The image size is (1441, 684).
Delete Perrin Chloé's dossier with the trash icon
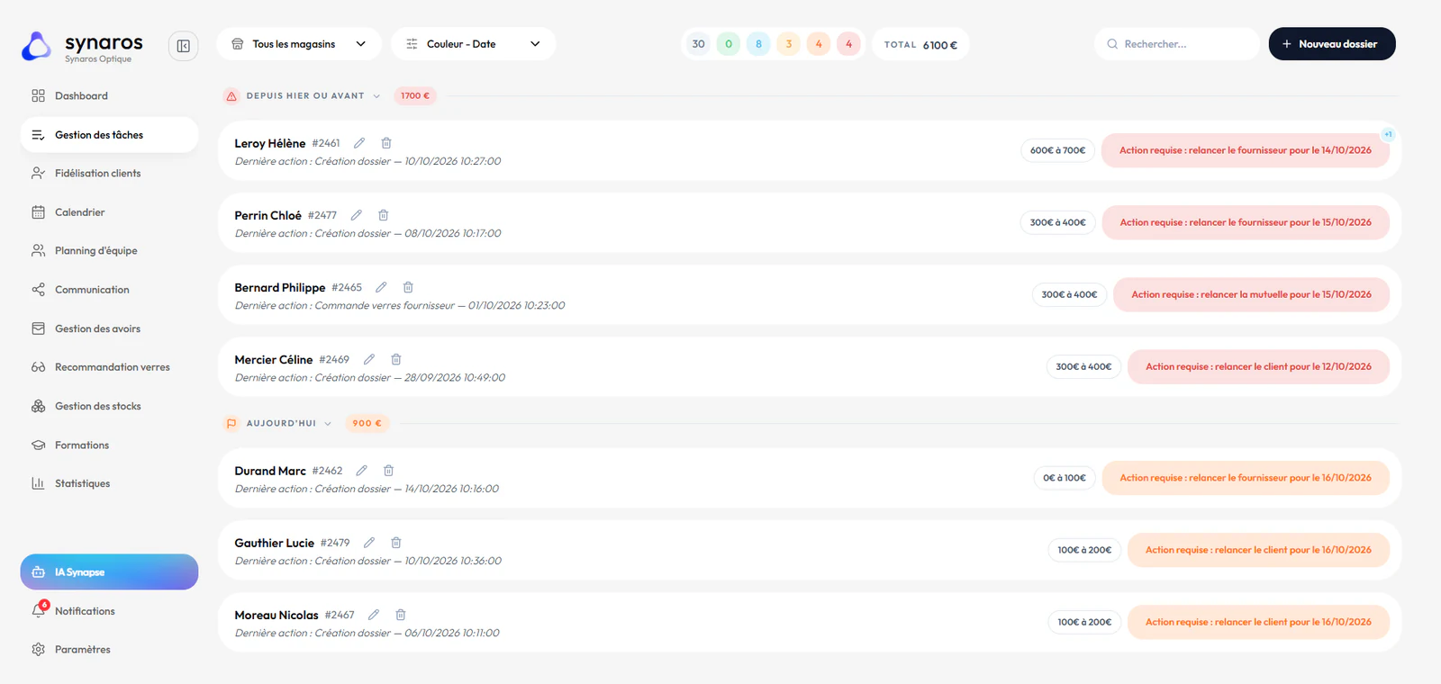click(384, 215)
